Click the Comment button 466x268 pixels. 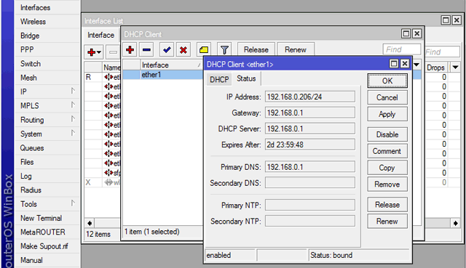click(387, 151)
